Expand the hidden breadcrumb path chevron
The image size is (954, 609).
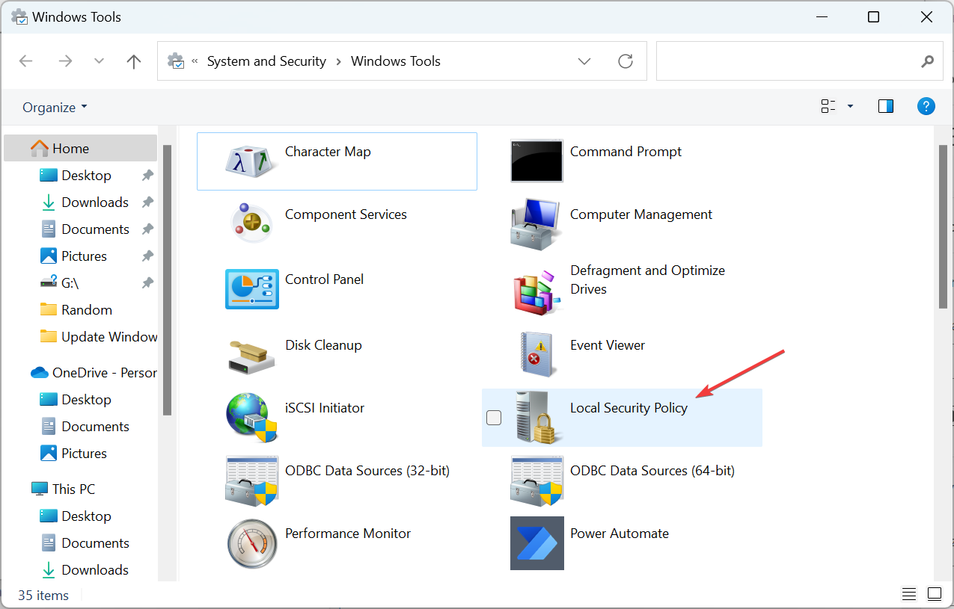point(195,61)
